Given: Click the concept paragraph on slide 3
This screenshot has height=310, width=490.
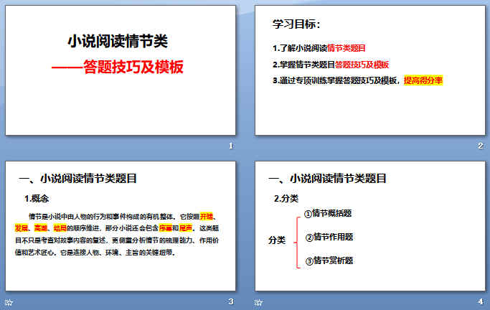Looking at the screenshot, I should click(x=120, y=234).
